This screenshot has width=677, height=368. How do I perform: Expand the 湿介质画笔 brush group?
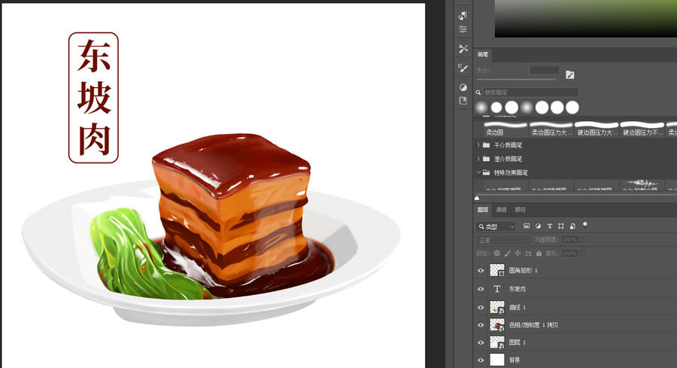tap(478, 159)
